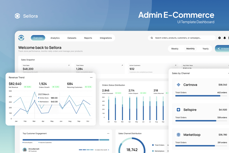Click the Sellspire channel icon

point(178,110)
